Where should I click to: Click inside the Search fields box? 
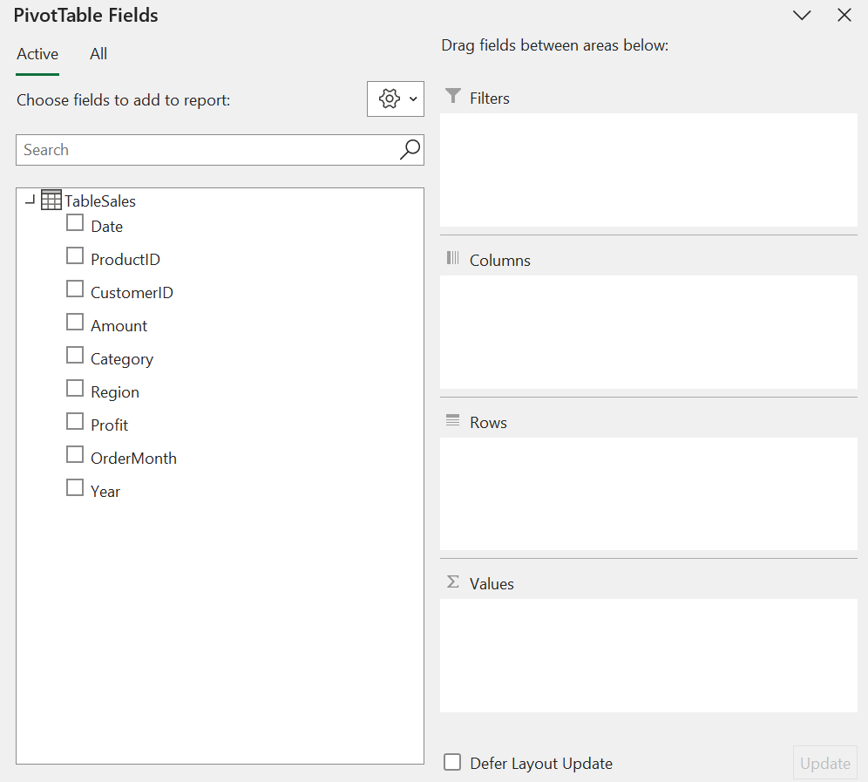click(x=205, y=150)
